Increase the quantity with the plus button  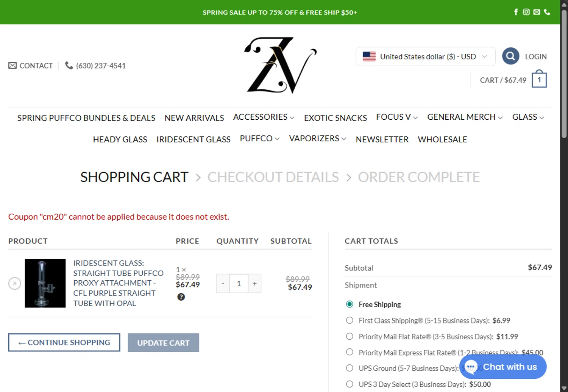(255, 283)
